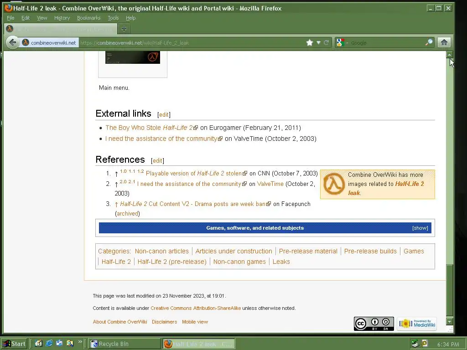467x350 pixels.
Task: Open the Google search engine selector
Action: click(x=341, y=42)
